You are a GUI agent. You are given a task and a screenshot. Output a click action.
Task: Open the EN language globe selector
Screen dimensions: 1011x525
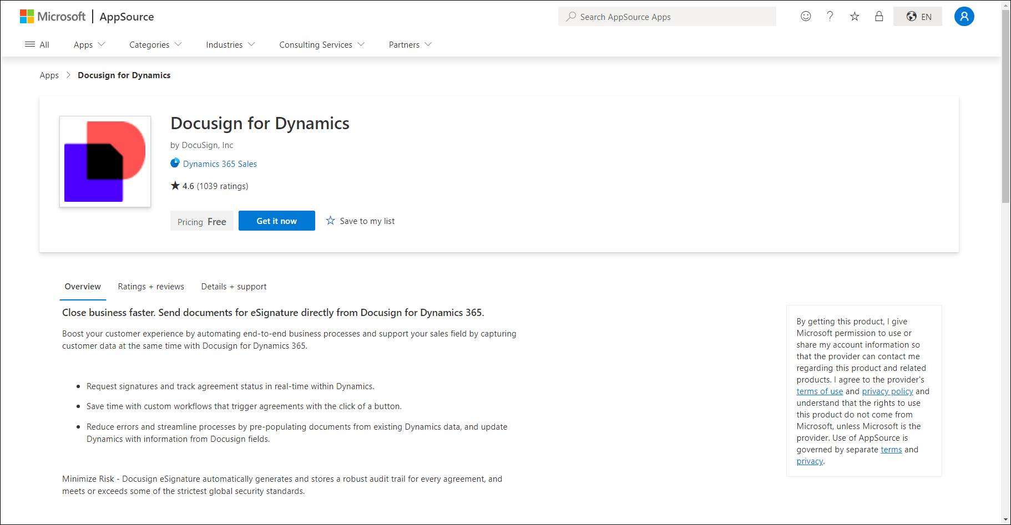917,17
